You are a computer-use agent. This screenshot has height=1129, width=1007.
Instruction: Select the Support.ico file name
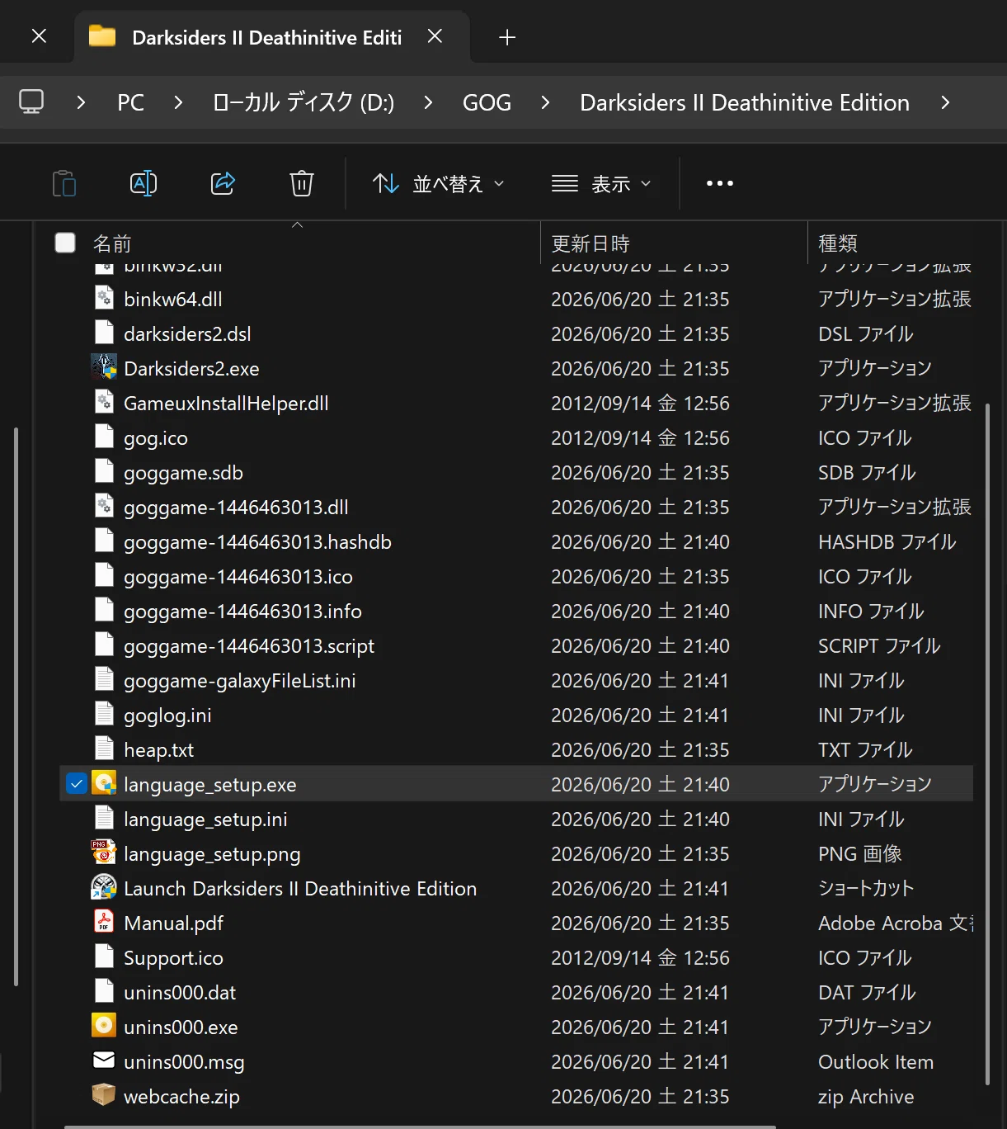173,958
